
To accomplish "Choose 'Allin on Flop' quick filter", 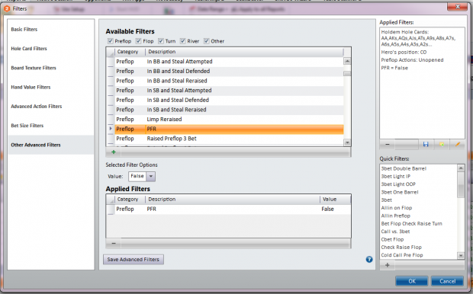I will point(397,208).
